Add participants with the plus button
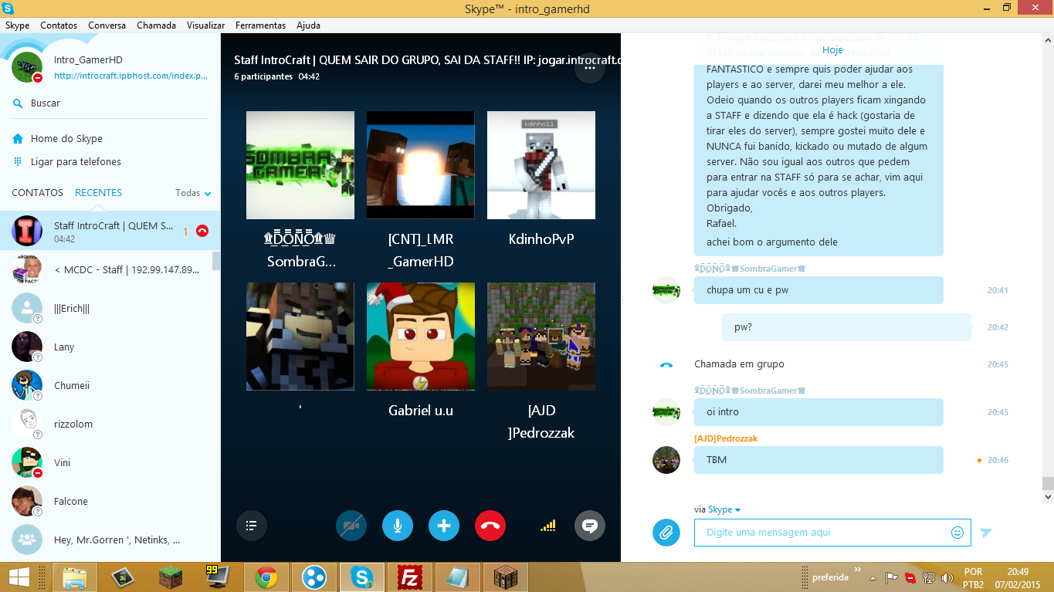This screenshot has height=592, width=1054. (444, 526)
